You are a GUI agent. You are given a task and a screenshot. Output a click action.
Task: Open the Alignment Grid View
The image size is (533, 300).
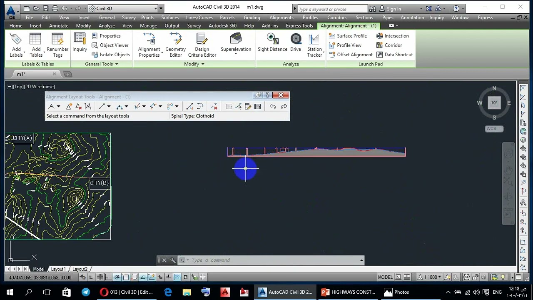[257, 107]
